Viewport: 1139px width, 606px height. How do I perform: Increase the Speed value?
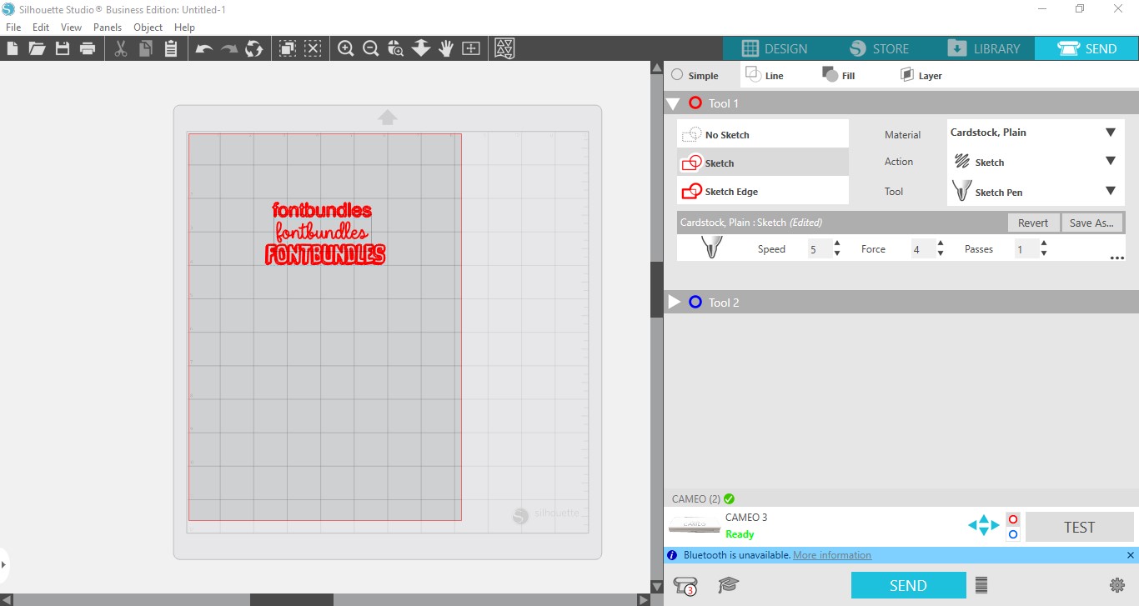click(x=836, y=243)
